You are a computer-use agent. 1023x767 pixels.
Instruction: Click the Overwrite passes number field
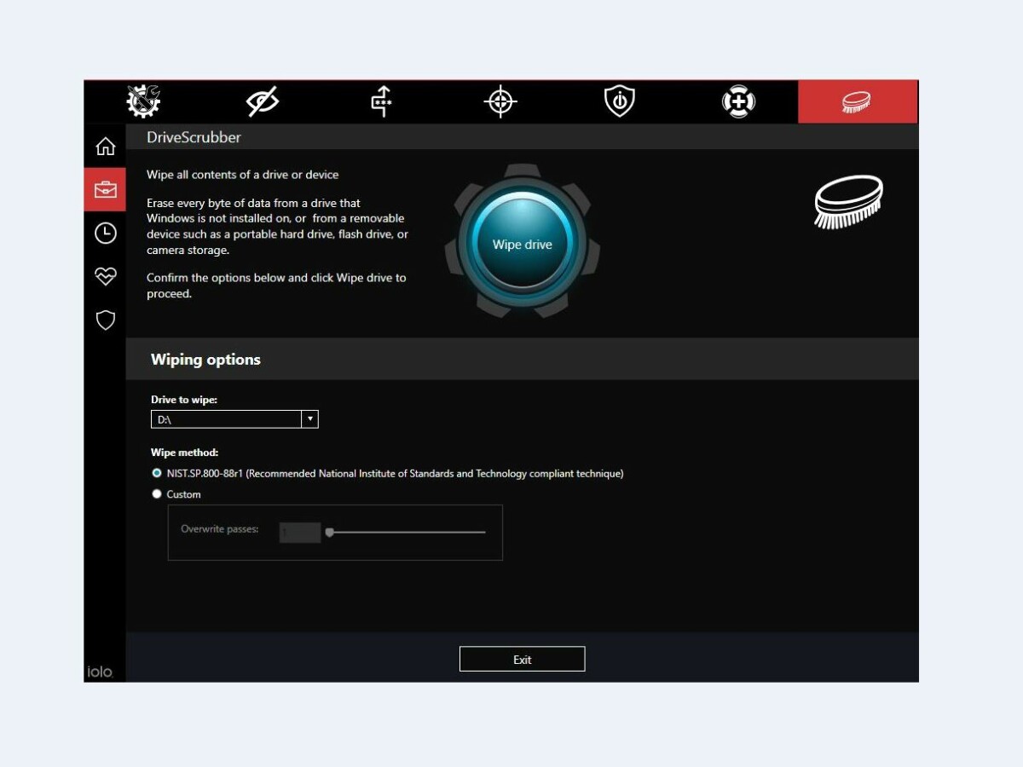coord(300,533)
